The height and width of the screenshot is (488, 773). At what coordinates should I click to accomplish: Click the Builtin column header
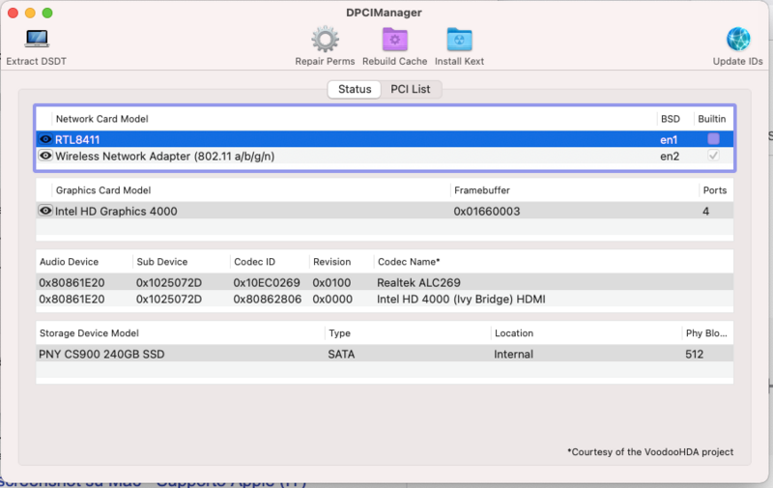(711, 119)
